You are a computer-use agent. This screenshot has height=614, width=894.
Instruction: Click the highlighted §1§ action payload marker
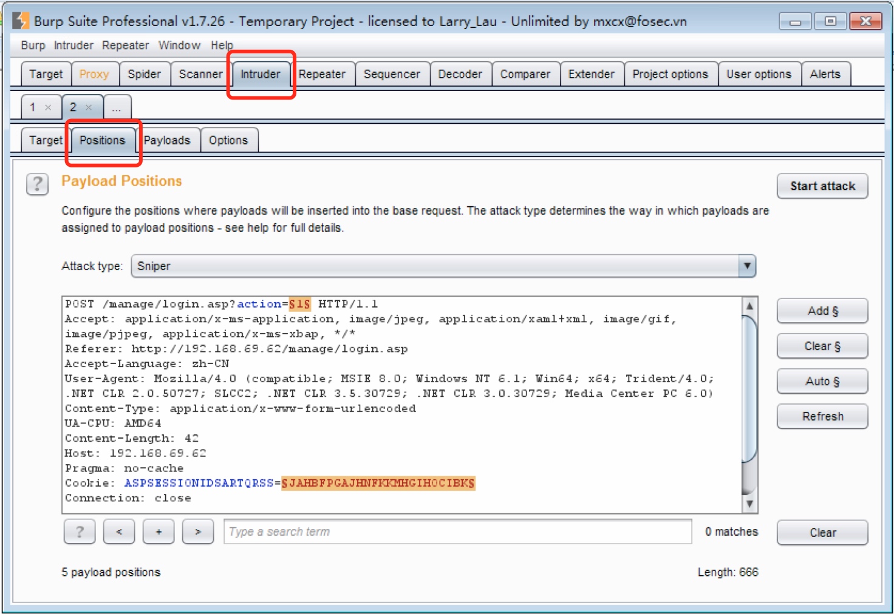(299, 304)
